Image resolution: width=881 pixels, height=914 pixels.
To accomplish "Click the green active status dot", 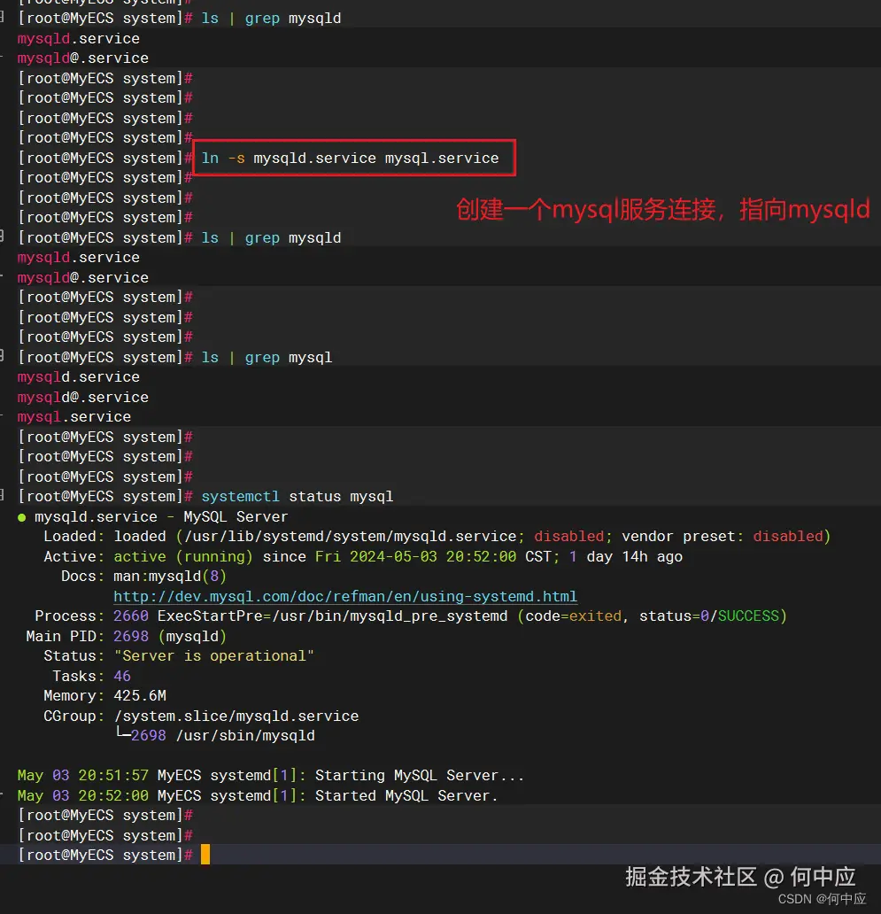I will click(x=21, y=517).
